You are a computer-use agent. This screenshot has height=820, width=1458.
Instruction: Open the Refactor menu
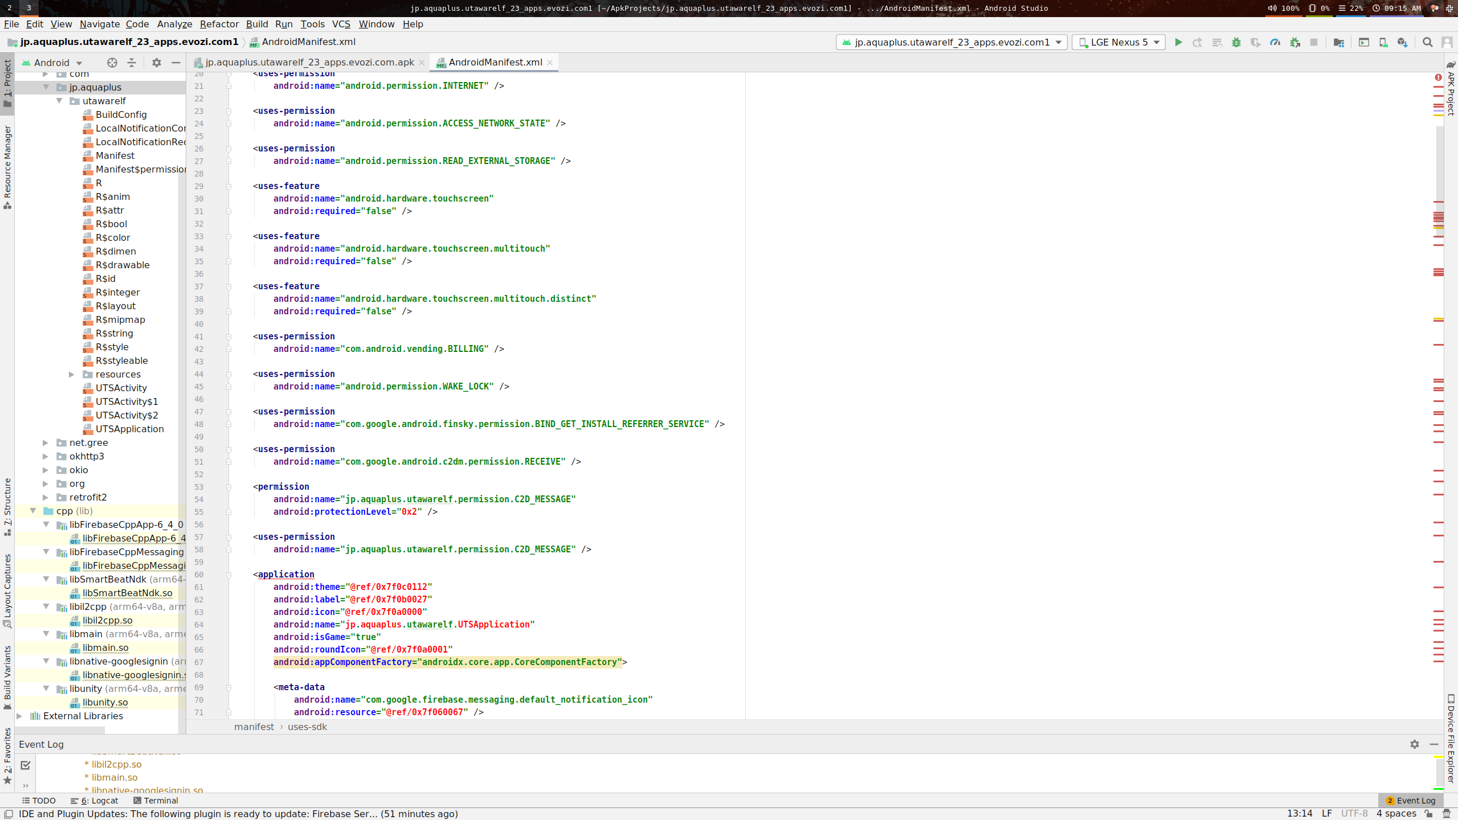click(219, 24)
